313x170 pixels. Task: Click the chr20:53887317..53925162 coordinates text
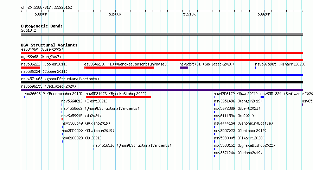click(x=46, y=7)
